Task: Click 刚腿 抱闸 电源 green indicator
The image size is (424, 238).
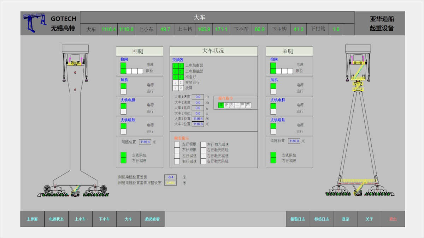Action: click(123, 65)
